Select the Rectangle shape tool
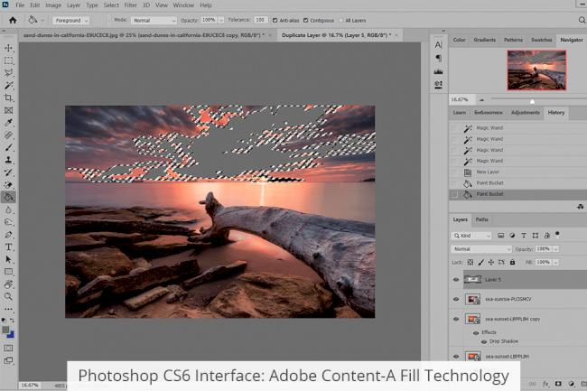Image resolution: width=587 pixels, height=391 pixels. pos(8,272)
